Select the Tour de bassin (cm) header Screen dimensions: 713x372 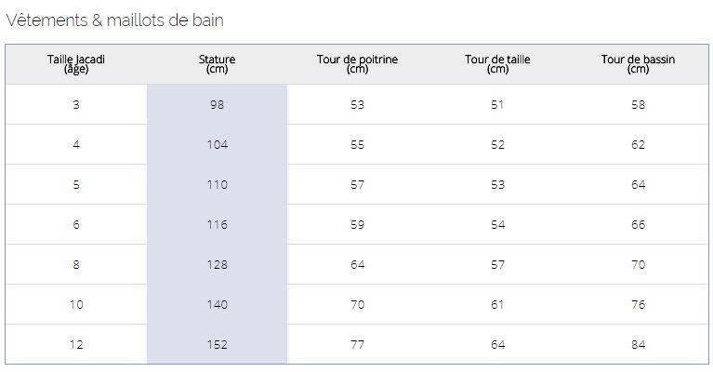[638, 63]
